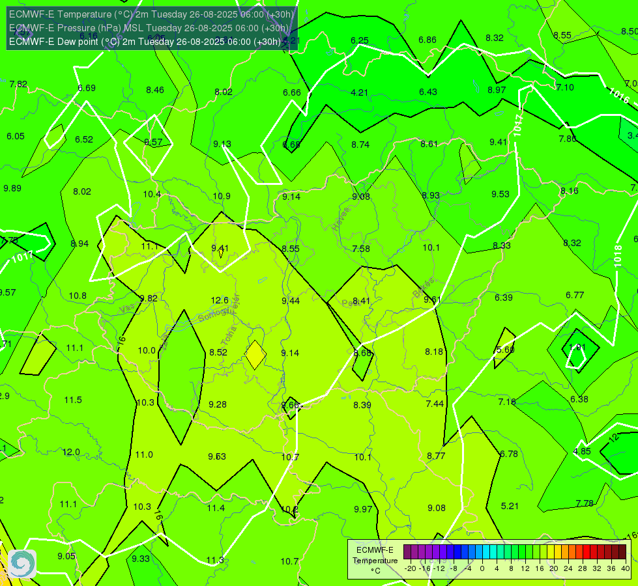Click the 8.52 dew point value
The height and width of the screenshot is (586, 638).
coord(218,352)
